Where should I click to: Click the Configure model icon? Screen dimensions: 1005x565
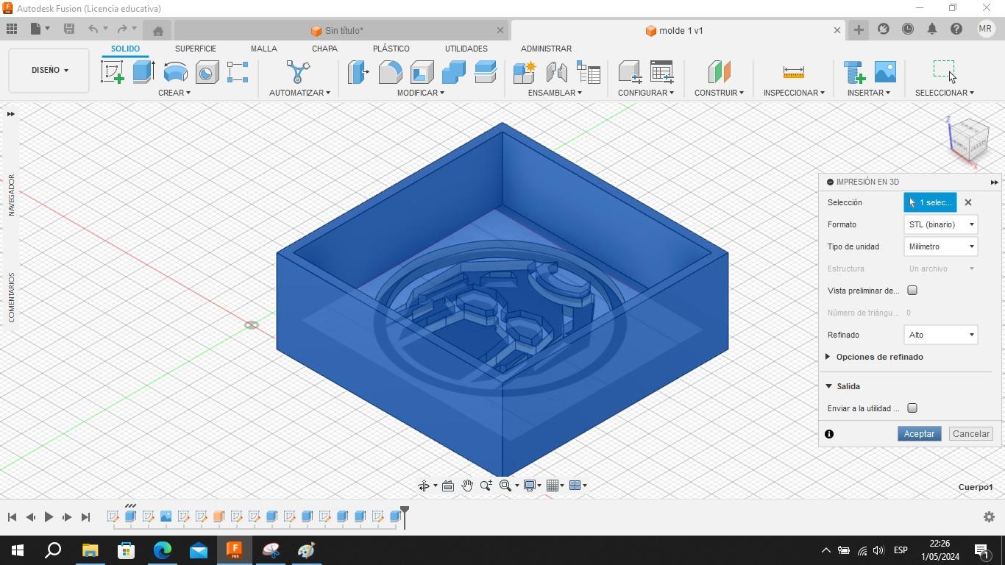click(x=630, y=72)
